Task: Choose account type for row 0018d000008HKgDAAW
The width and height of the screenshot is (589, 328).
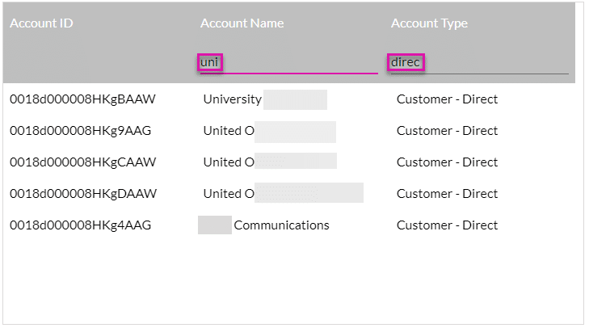Action: tap(447, 194)
